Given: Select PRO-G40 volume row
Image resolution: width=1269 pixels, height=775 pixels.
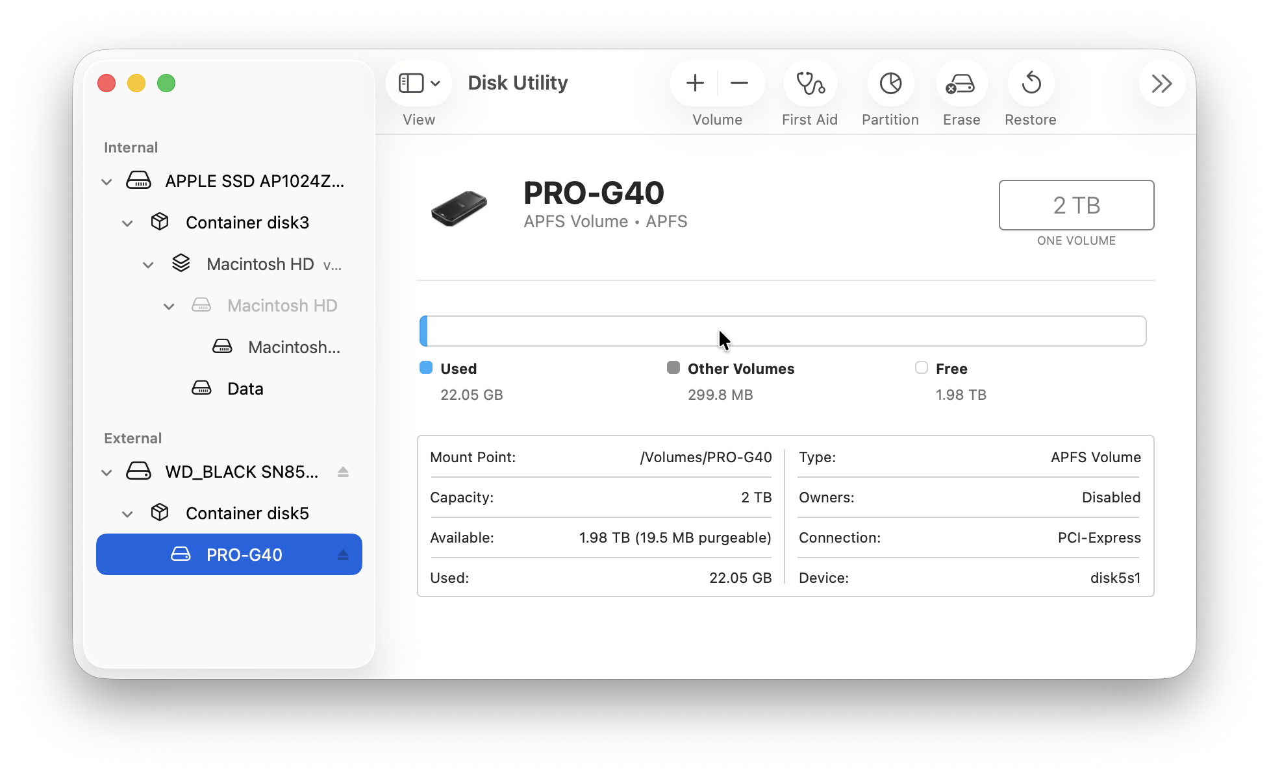Looking at the screenshot, I should coord(229,554).
